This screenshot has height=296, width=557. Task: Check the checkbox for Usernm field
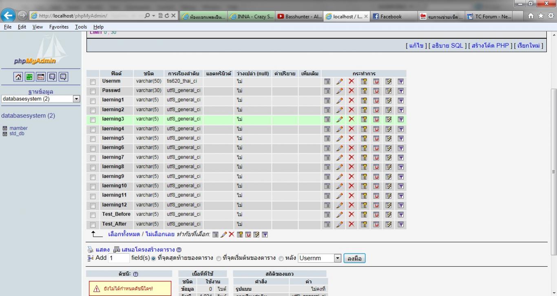coord(93,82)
